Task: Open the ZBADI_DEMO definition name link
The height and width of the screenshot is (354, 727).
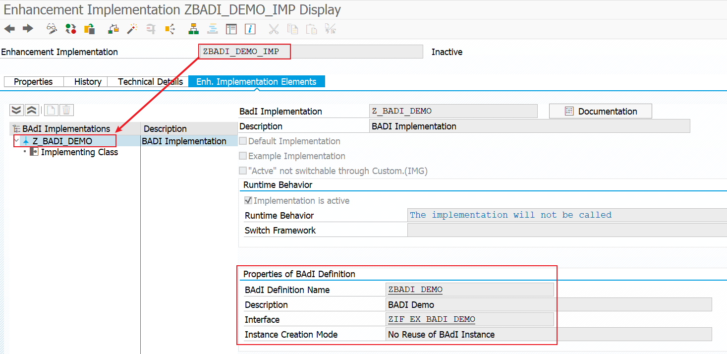Action: coord(415,290)
